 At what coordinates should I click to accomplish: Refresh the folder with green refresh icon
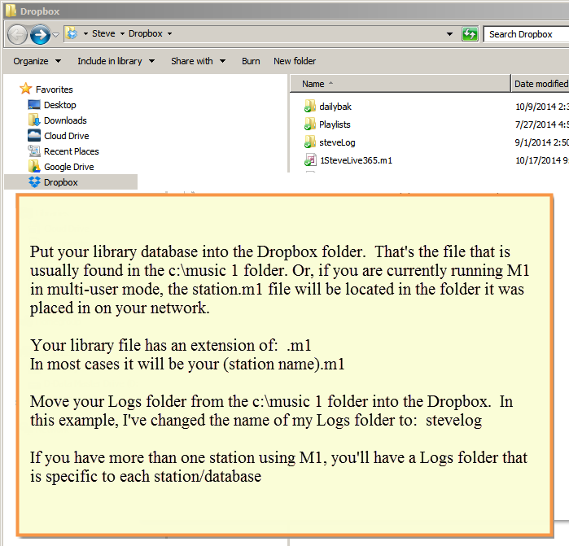click(x=470, y=34)
